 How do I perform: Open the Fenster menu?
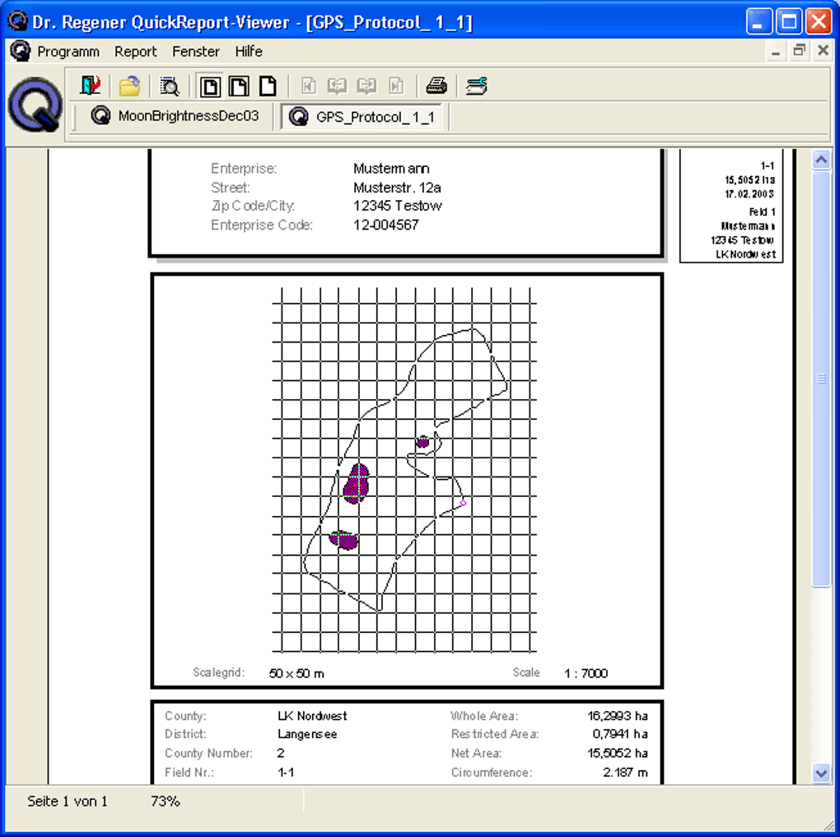click(x=196, y=51)
